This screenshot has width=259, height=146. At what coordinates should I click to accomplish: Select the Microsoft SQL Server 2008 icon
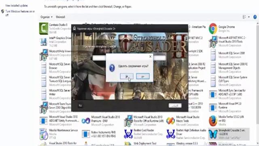pos(213,55)
